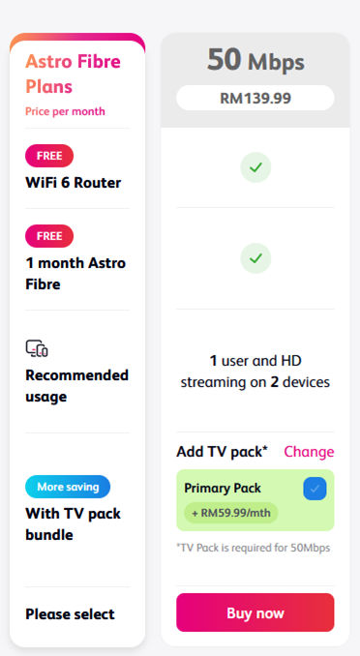Click the TV Pack required footnote
Screen dimensions: 360x656
[254, 548]
